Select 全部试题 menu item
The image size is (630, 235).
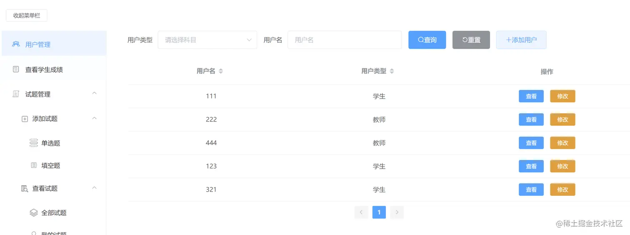tap(54, 212)
